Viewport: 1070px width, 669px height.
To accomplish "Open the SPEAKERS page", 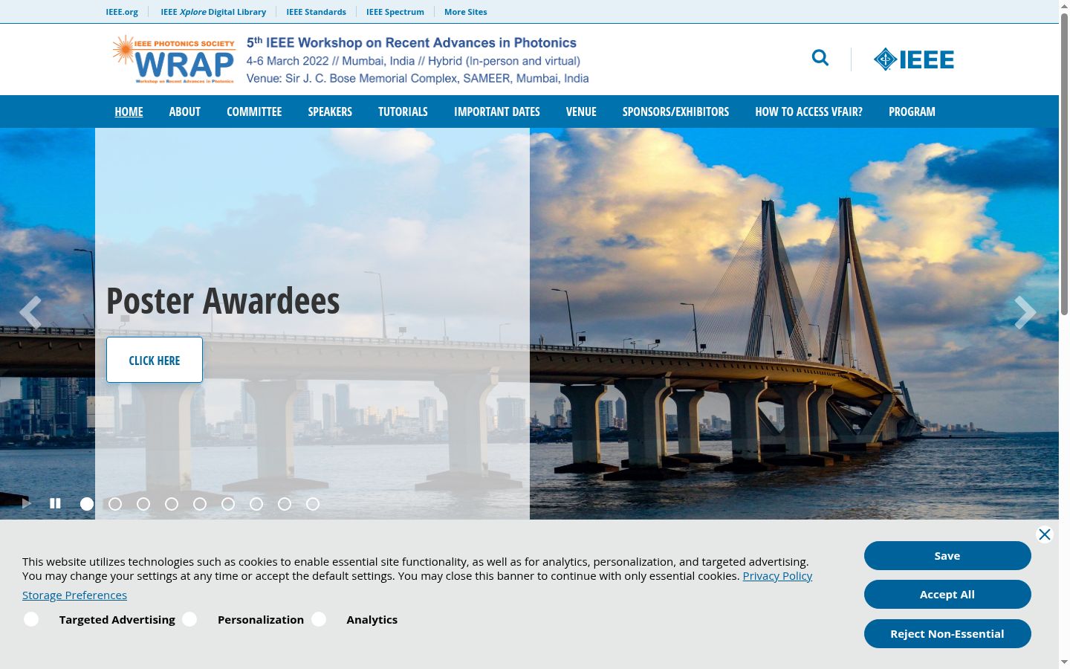I will click(330, 111).
